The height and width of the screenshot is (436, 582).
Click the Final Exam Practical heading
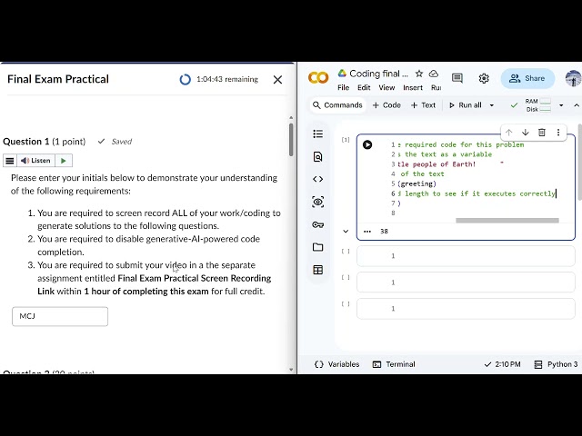click(x=58, y=79)
